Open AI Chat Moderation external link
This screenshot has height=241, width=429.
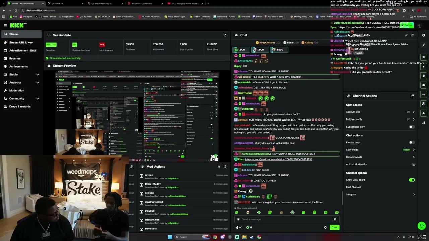click(413, 164)
